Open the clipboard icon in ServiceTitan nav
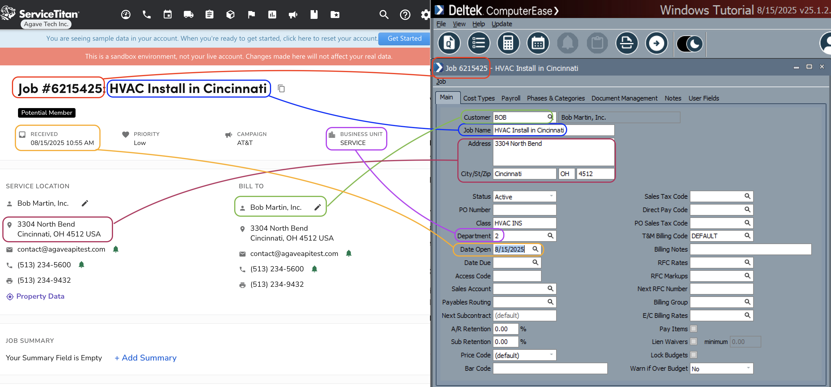 pos(209,15)
